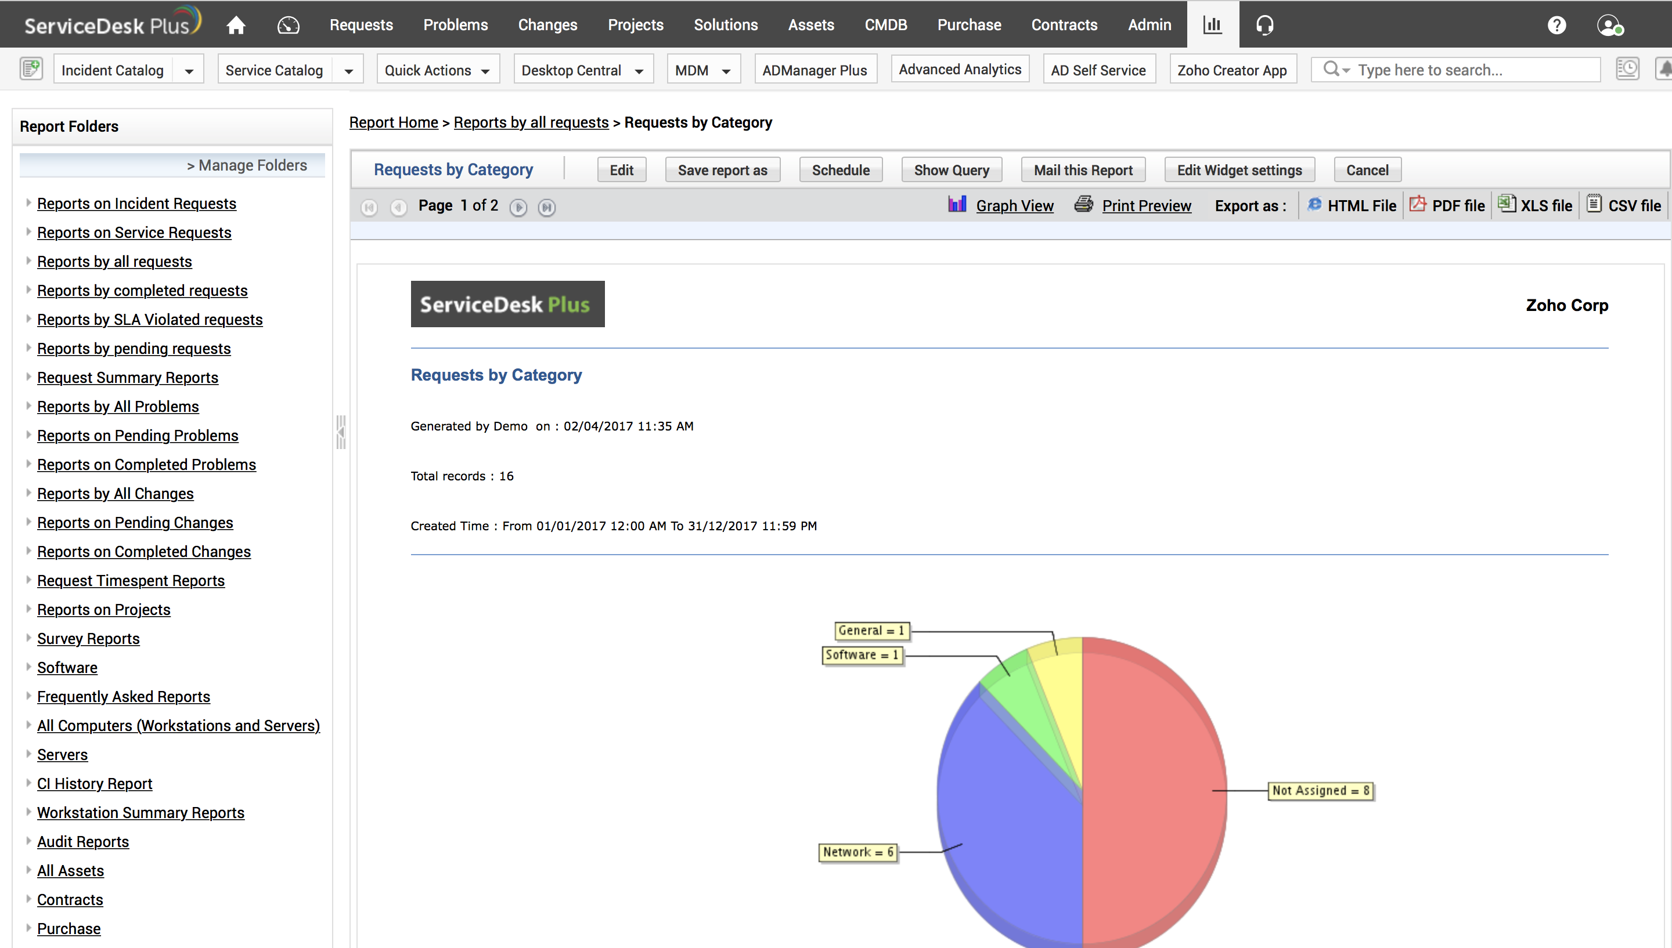
Task: Click the Reports bar chart icon
Action: tap(1212, 25)
